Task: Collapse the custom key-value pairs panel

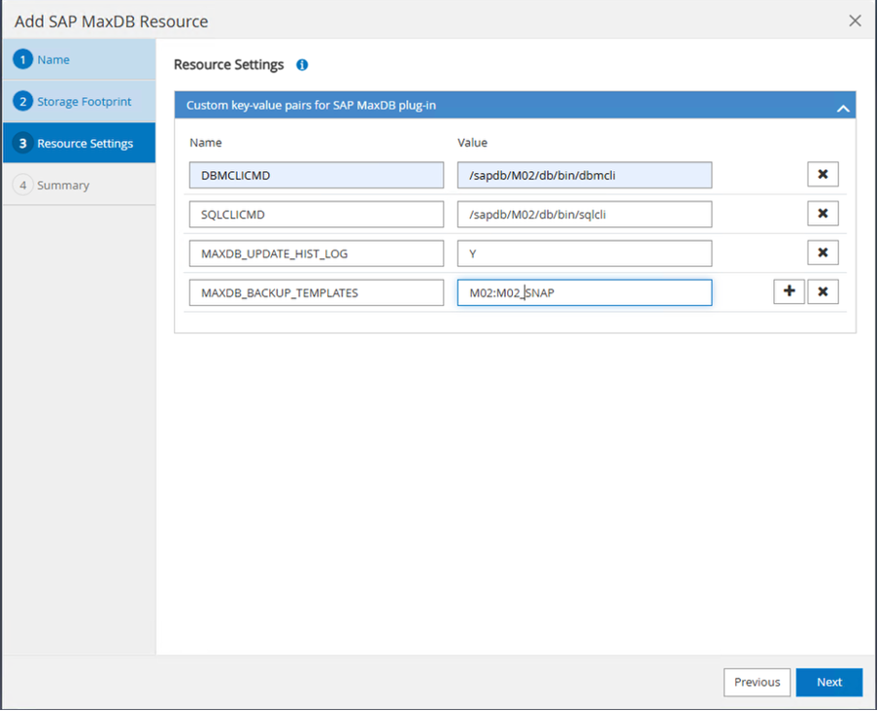Action: 843,109
